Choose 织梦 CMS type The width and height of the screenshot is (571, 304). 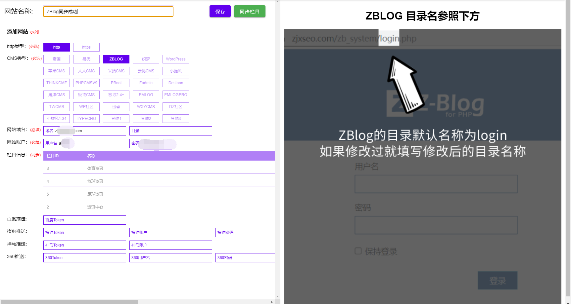pyautogui.click(x=146, y=59)
